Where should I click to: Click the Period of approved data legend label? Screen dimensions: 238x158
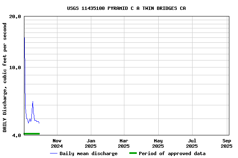pyautogui.click(x=172, y=153)
